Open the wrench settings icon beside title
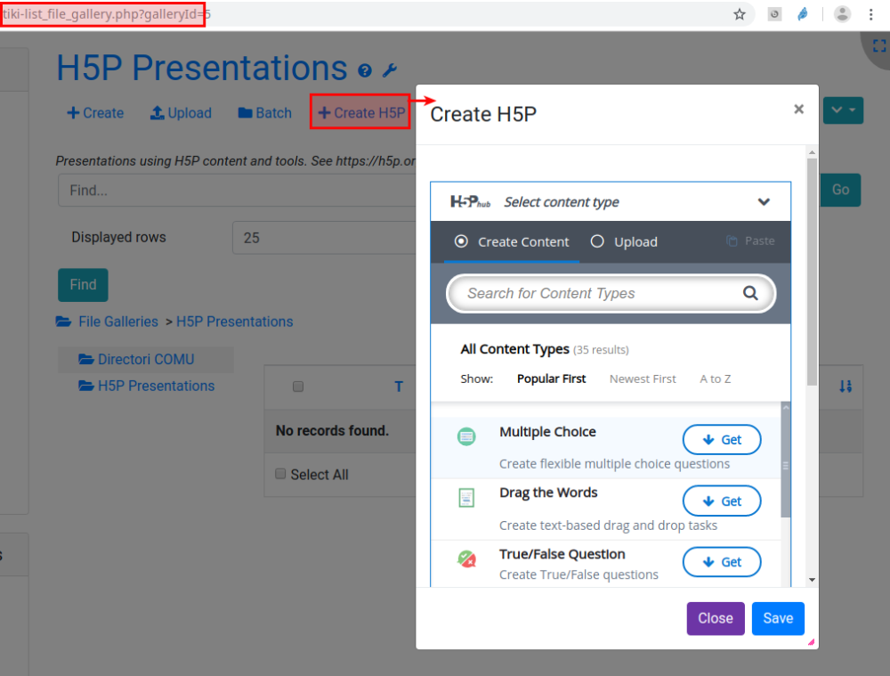 (x=390, y=71)
